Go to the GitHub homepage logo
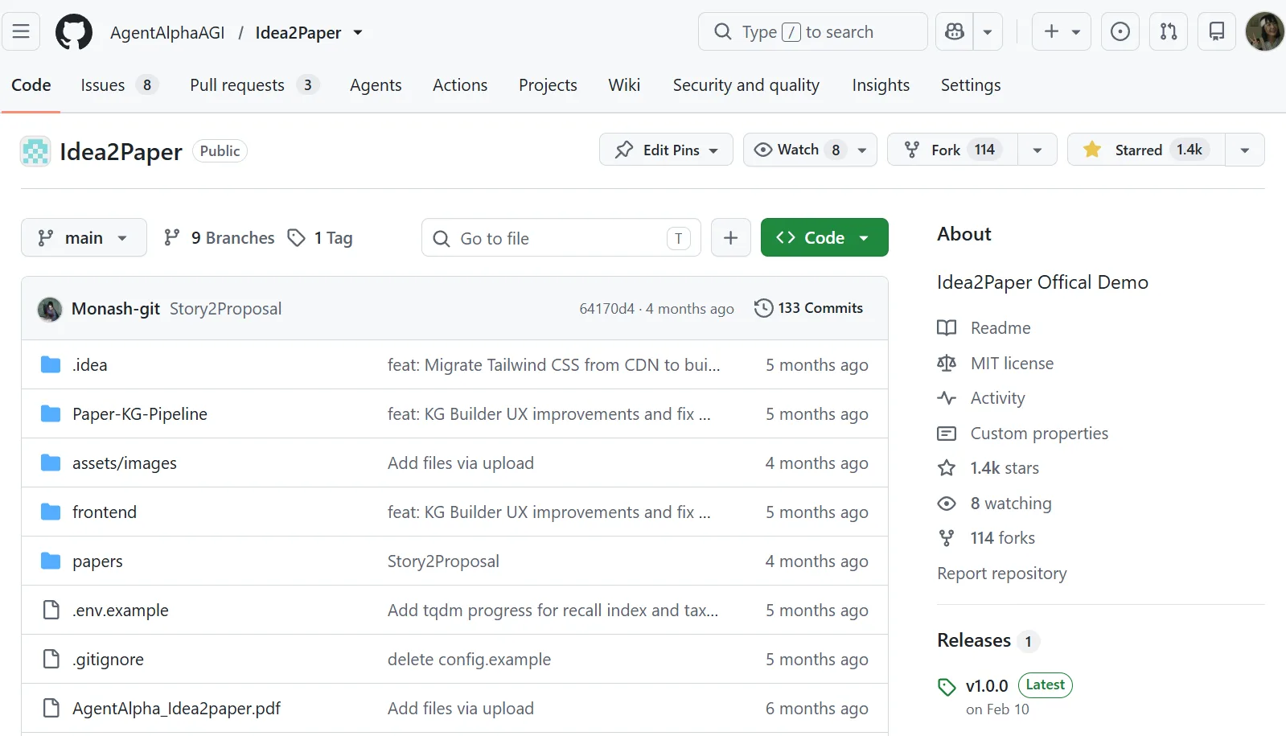This screenshot has width=1286, height=736. click(74, 32)
